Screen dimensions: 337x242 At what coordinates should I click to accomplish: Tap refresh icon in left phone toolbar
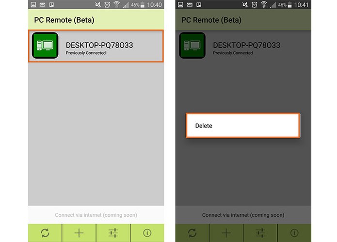[45, 233]
